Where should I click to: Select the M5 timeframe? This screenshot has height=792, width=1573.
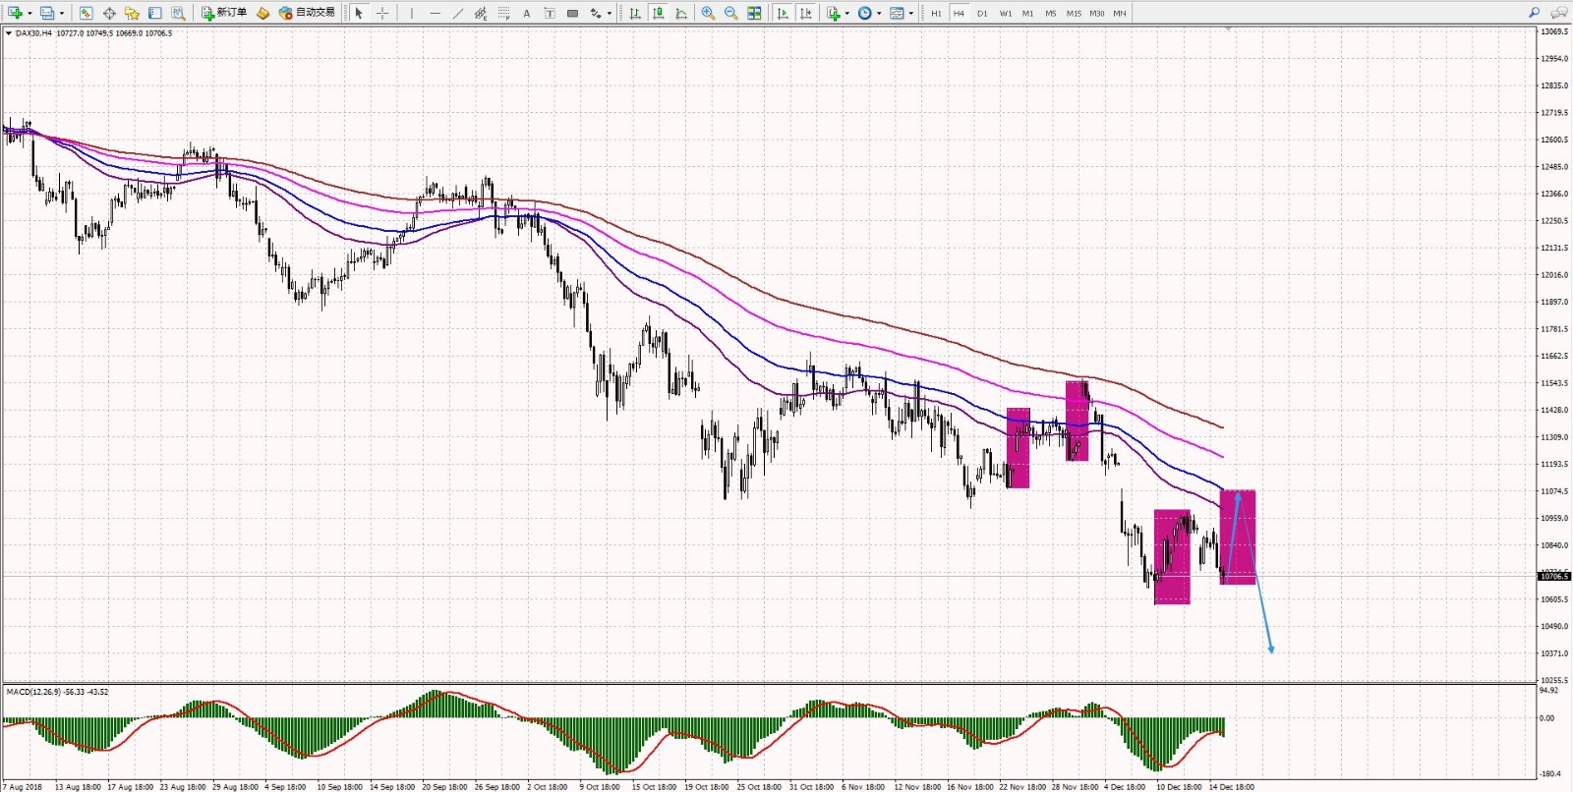[x=1051, y=13]
